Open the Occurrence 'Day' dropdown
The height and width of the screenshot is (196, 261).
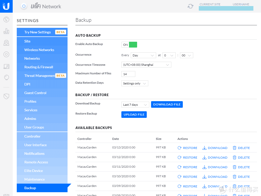coord(143,55)
